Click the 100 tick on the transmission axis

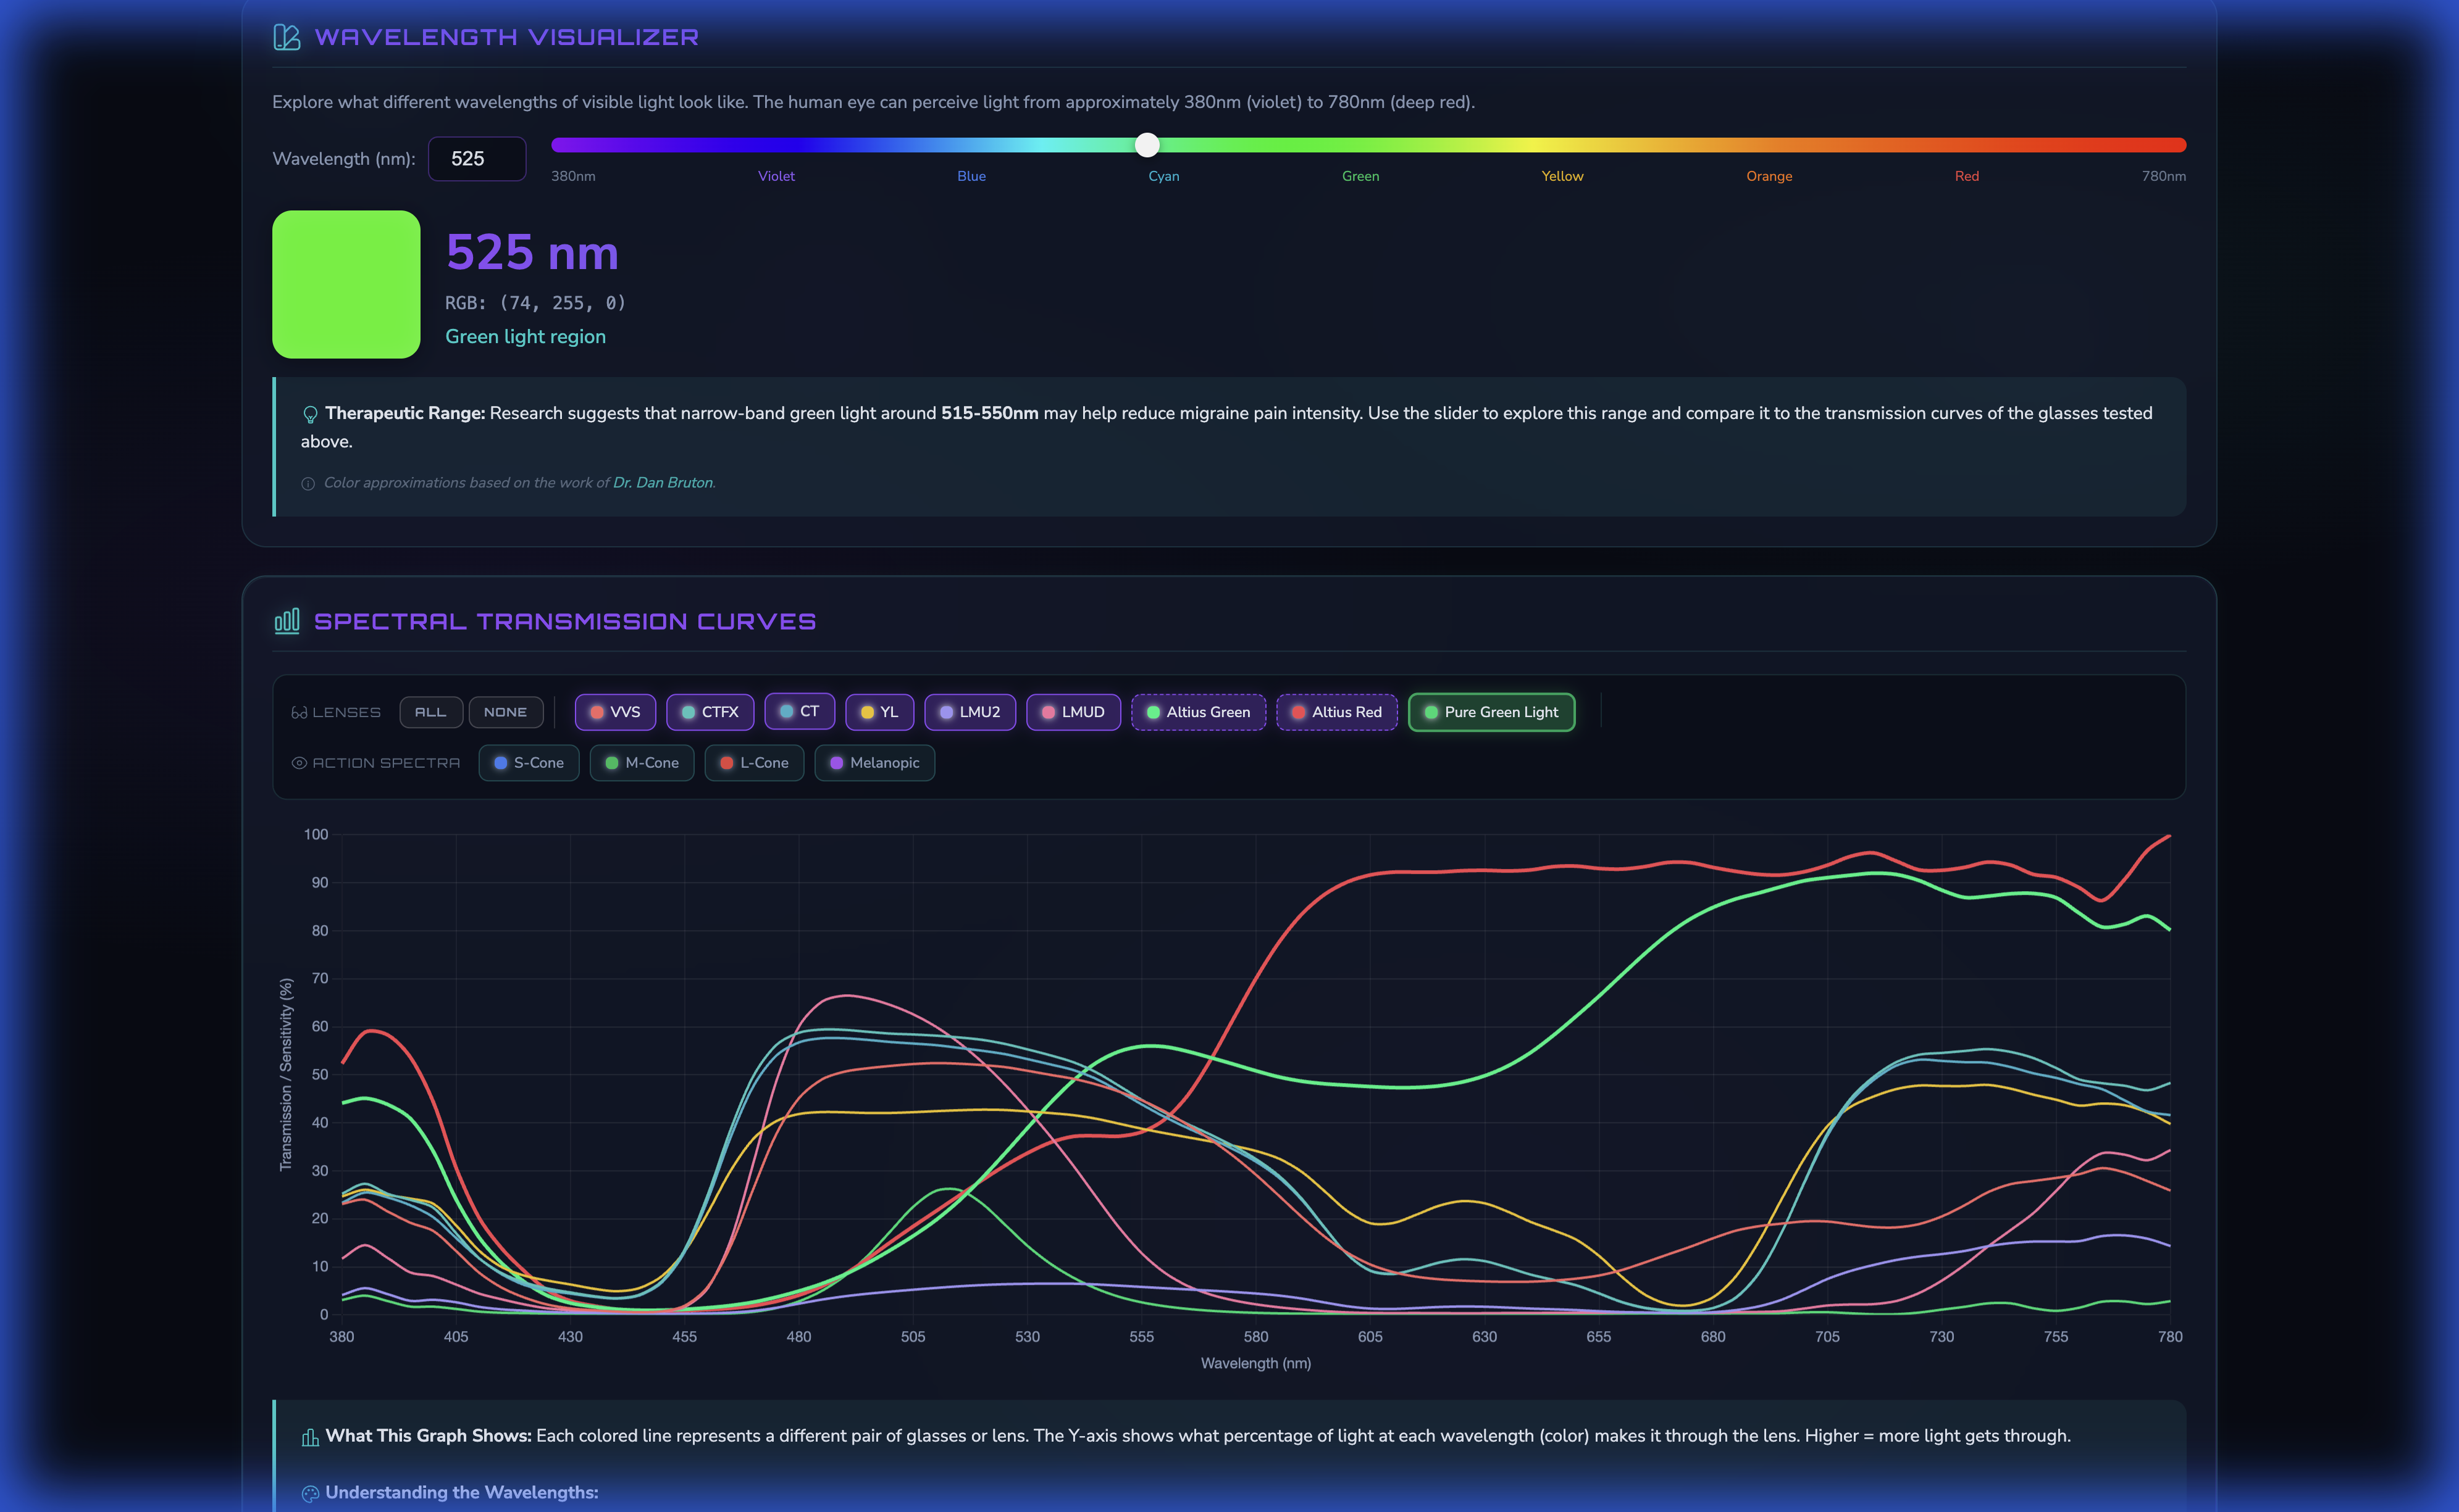pos(316,835)
